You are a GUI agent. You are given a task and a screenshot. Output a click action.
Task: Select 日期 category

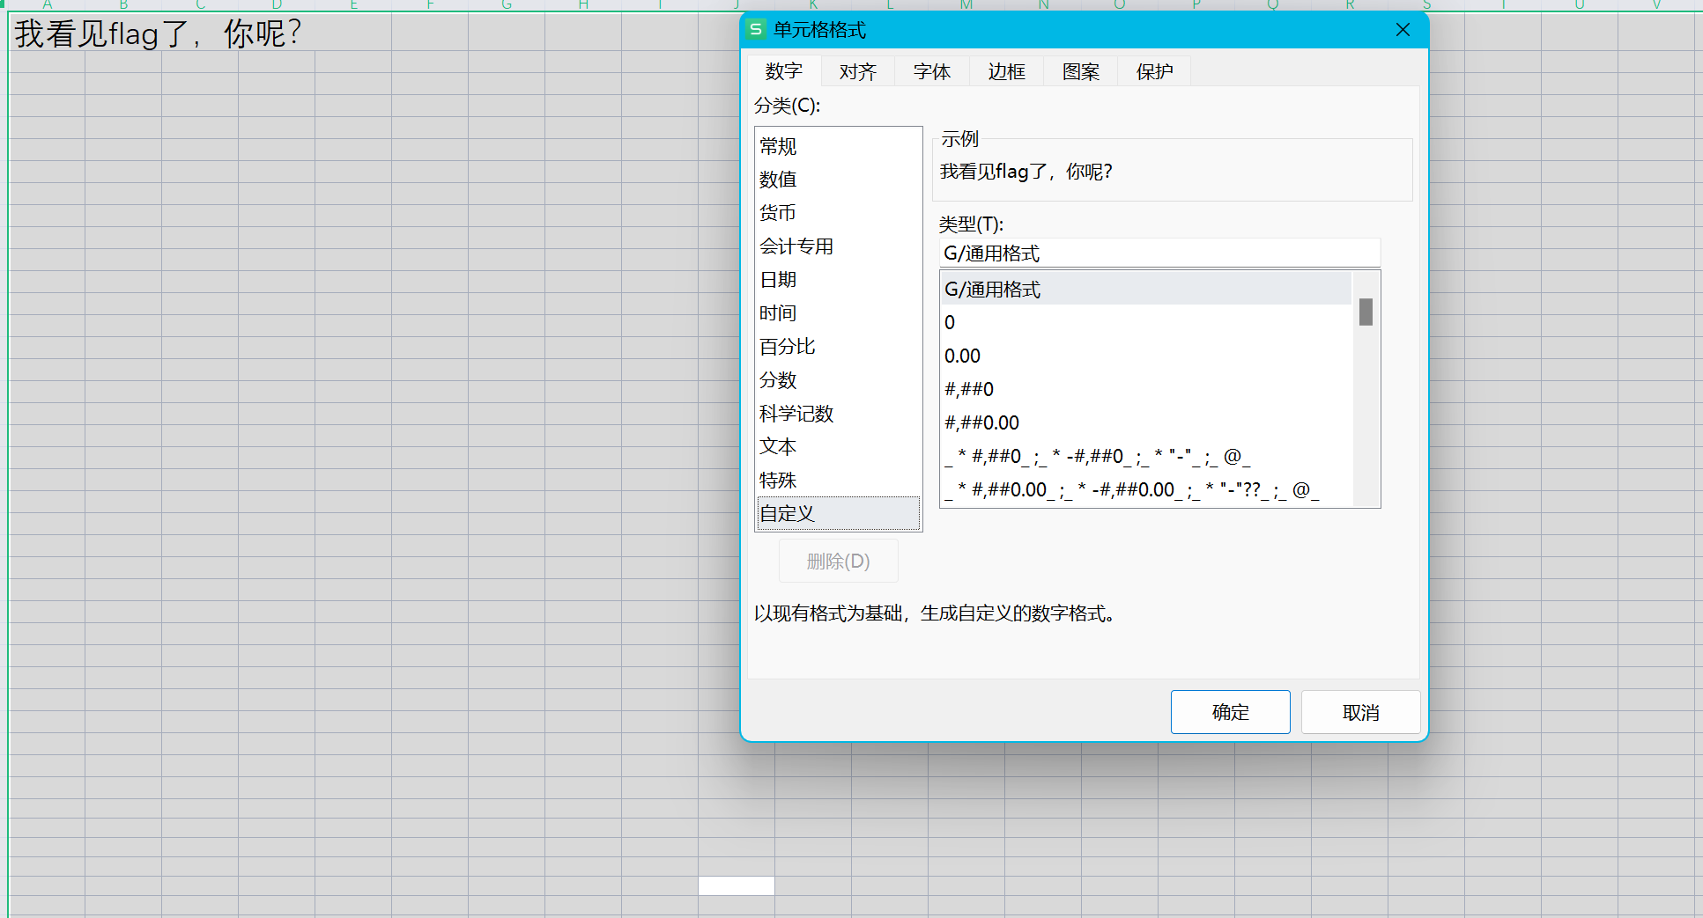click(x=838, y=280)
